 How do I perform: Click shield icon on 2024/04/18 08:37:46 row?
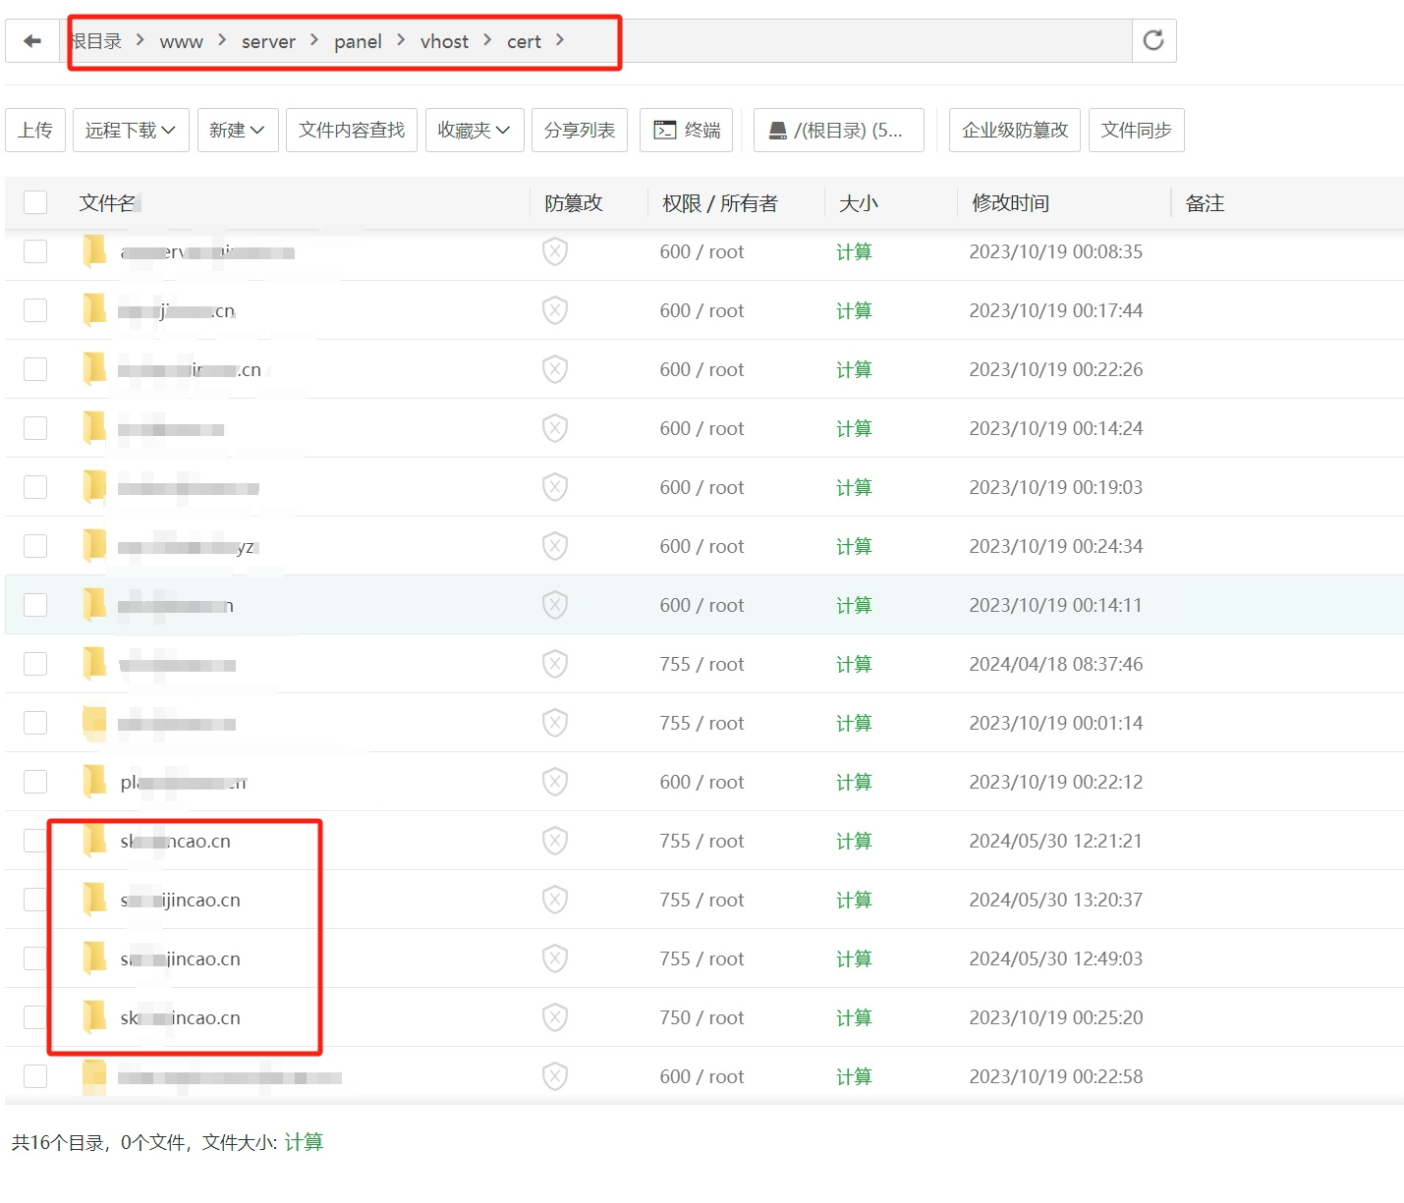(x=555, y=664)
